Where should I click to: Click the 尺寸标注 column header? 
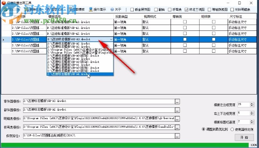[242, 16]
